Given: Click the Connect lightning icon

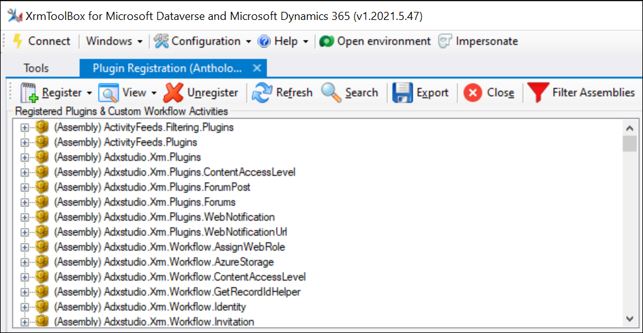Looking at the screenshot, I should coord(17,42).
